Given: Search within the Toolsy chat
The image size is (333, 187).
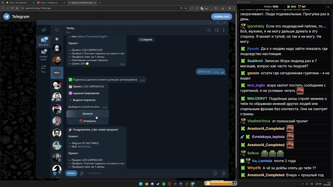Looking at the screenshot, I should (x=209, y=30).
